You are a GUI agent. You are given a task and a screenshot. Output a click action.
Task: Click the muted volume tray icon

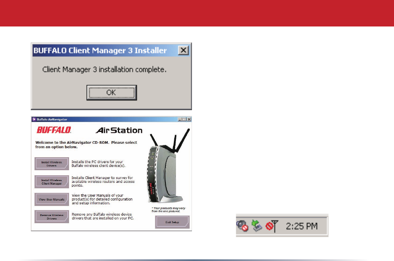(242, 226)
